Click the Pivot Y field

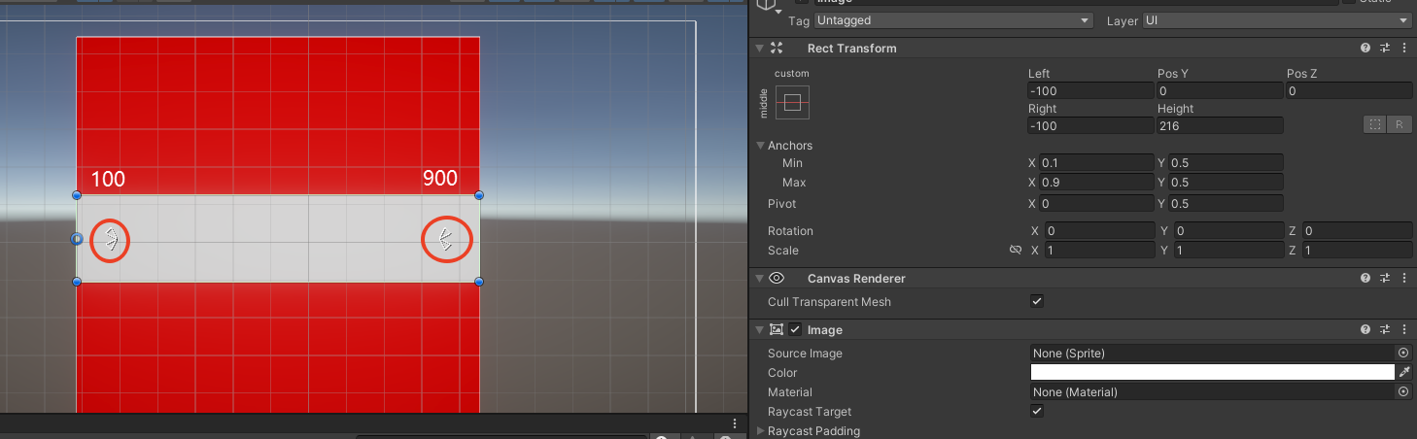pos(1227,203)
